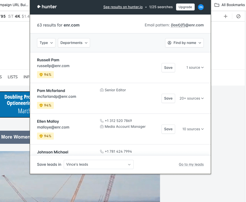The image size is (246, 202).
Task: Click the {last}{f}@enr.com email pattern
Action: pyautogui.click(x=187, y=25)
